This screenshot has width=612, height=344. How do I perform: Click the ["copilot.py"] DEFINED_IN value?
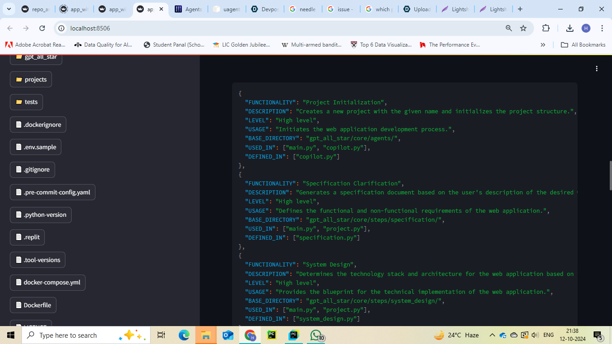316,156
